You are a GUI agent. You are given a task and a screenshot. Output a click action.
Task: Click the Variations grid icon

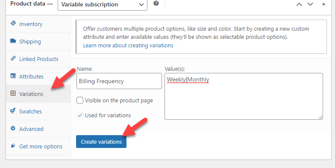(13, 93)
